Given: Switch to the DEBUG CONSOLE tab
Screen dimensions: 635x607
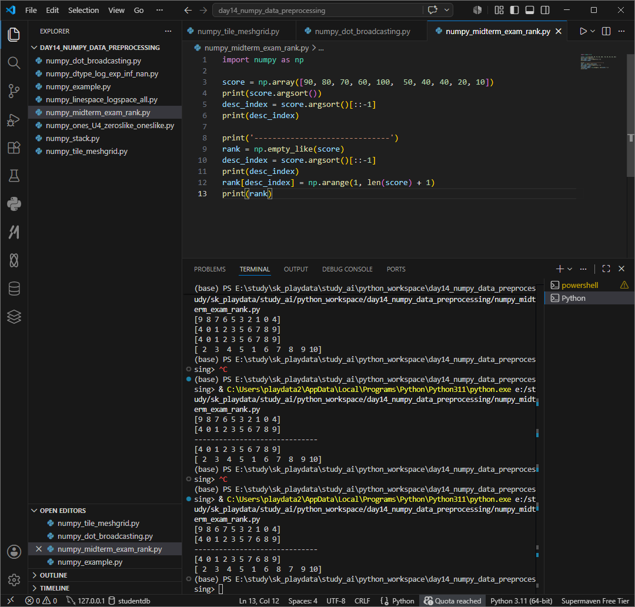Looking at the screenshot, I should coord(347,269).
